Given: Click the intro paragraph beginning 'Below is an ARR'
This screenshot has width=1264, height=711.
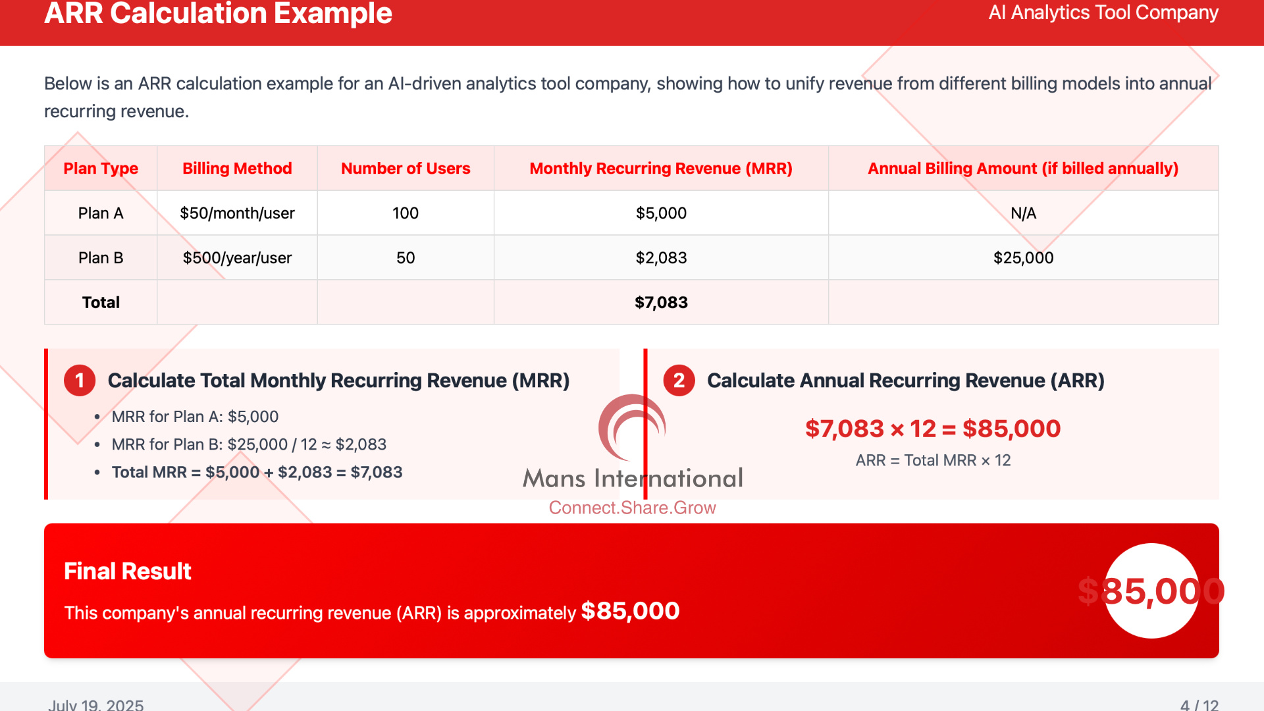Looking at the screenshot, I should click(x=628, y=97).
